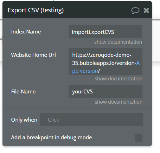Click the trailing slash after App version
The image size is (160, 153).
99,71
